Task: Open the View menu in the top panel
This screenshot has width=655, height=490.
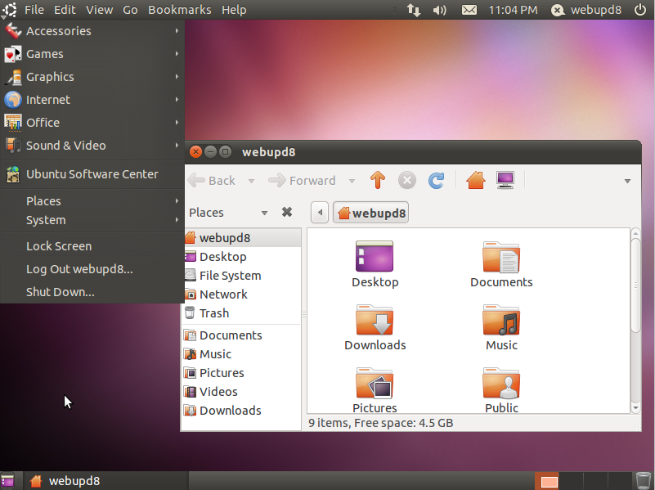Action: [100, 10]
